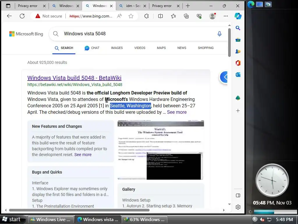
Task: Expand snippet with See more link
Action: tap(177, 112)
